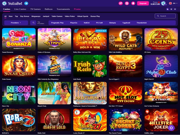Select the Megaways category
The width and height of the screenshot is (180, 135).
36,16
